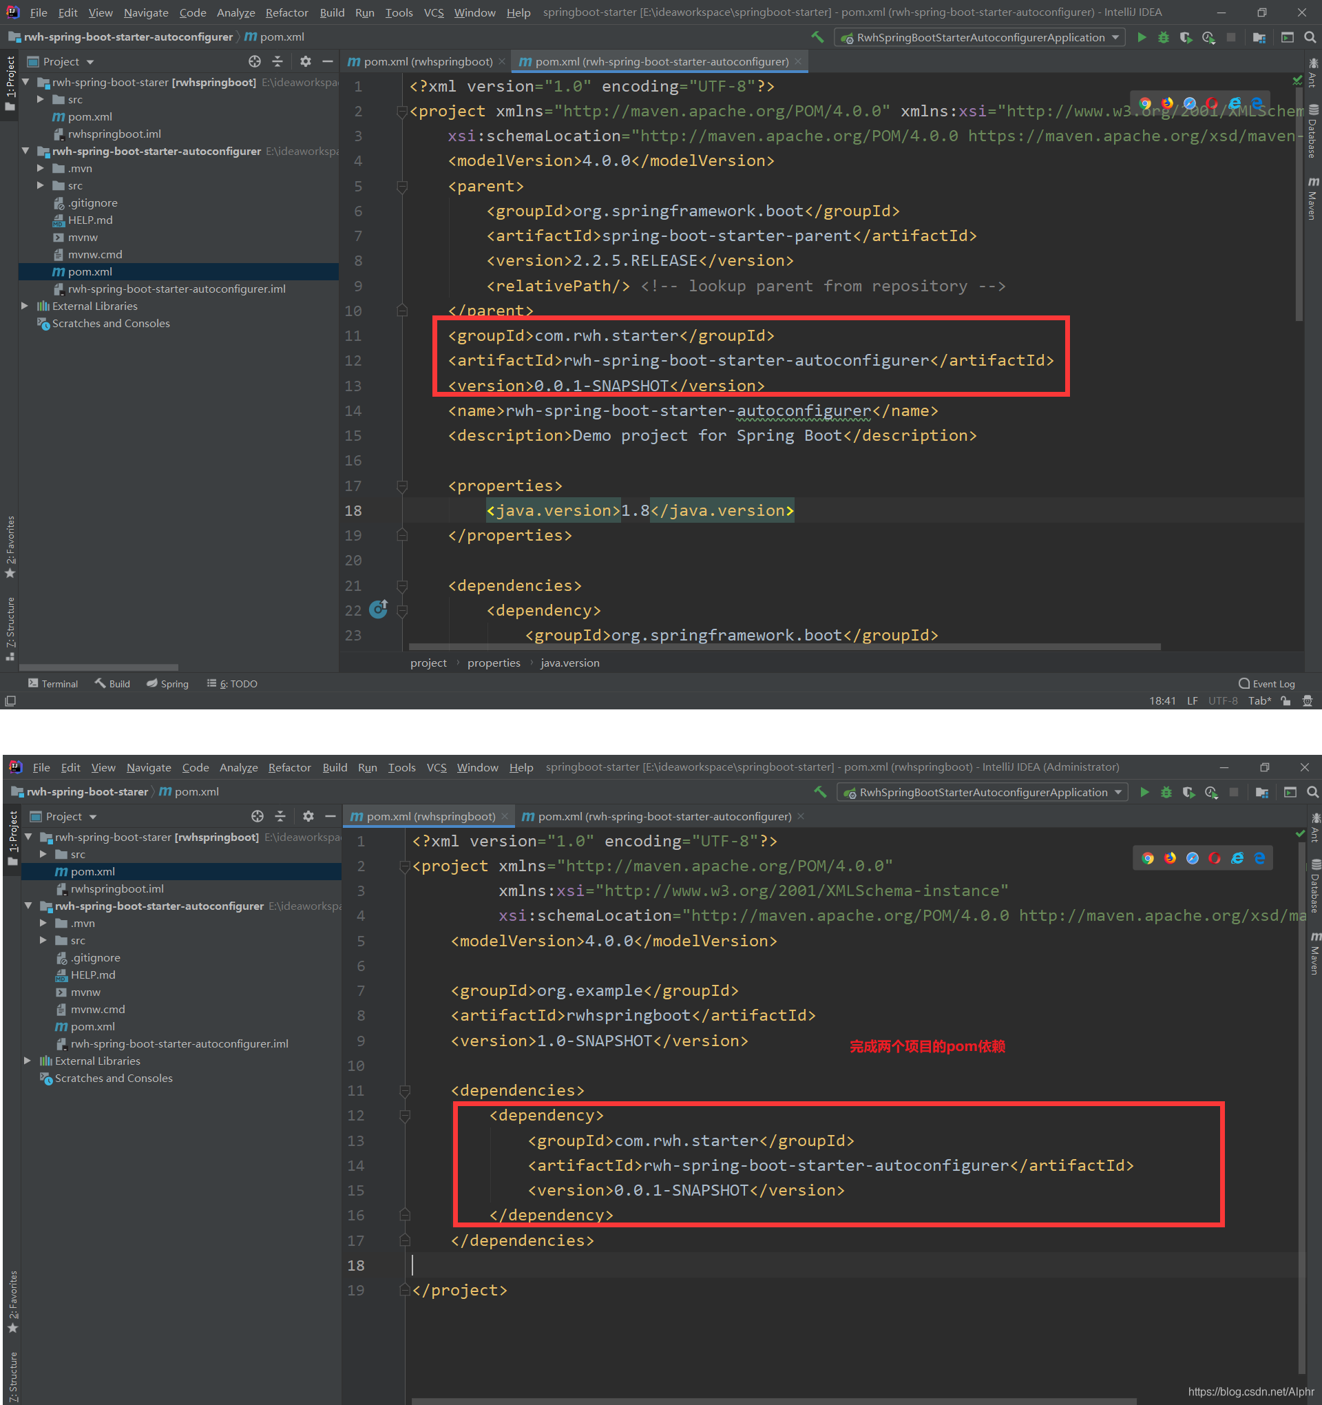Click the Run icon in lower window toolbar
1322x1405 pixels.
[1144, 792]
